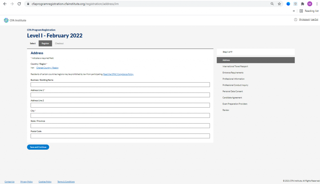Click Change Country / Region link
Screen dimensions: 320x184
[x=47, y=68]
